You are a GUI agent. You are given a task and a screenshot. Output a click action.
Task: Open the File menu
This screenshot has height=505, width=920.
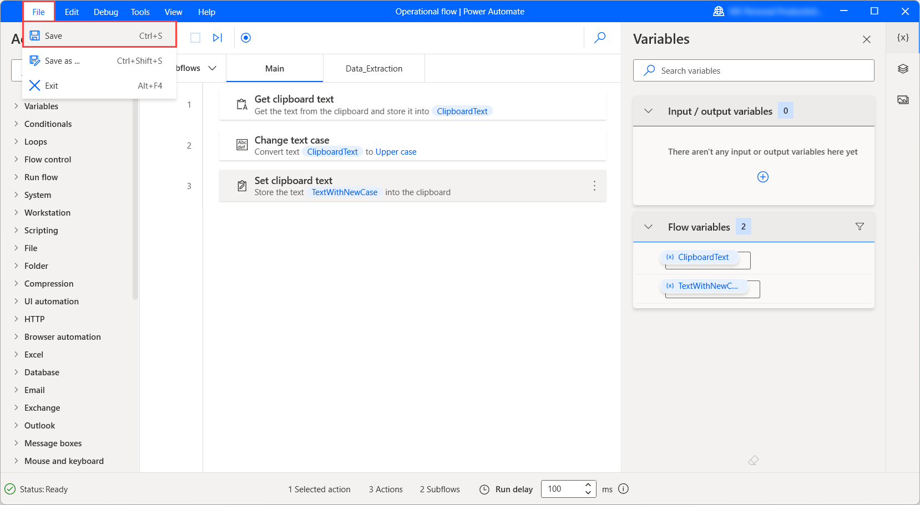click(x=38, y=12)
